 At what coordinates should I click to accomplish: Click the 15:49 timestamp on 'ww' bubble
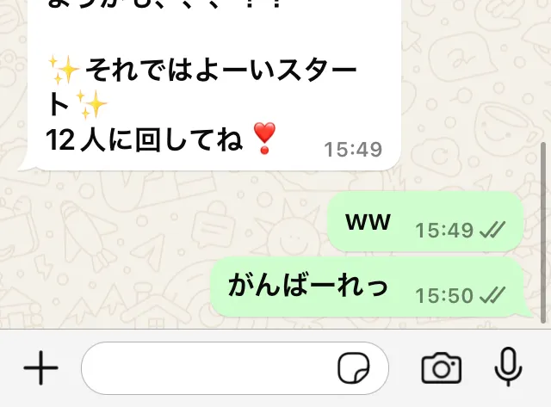[x=444, y=231]
